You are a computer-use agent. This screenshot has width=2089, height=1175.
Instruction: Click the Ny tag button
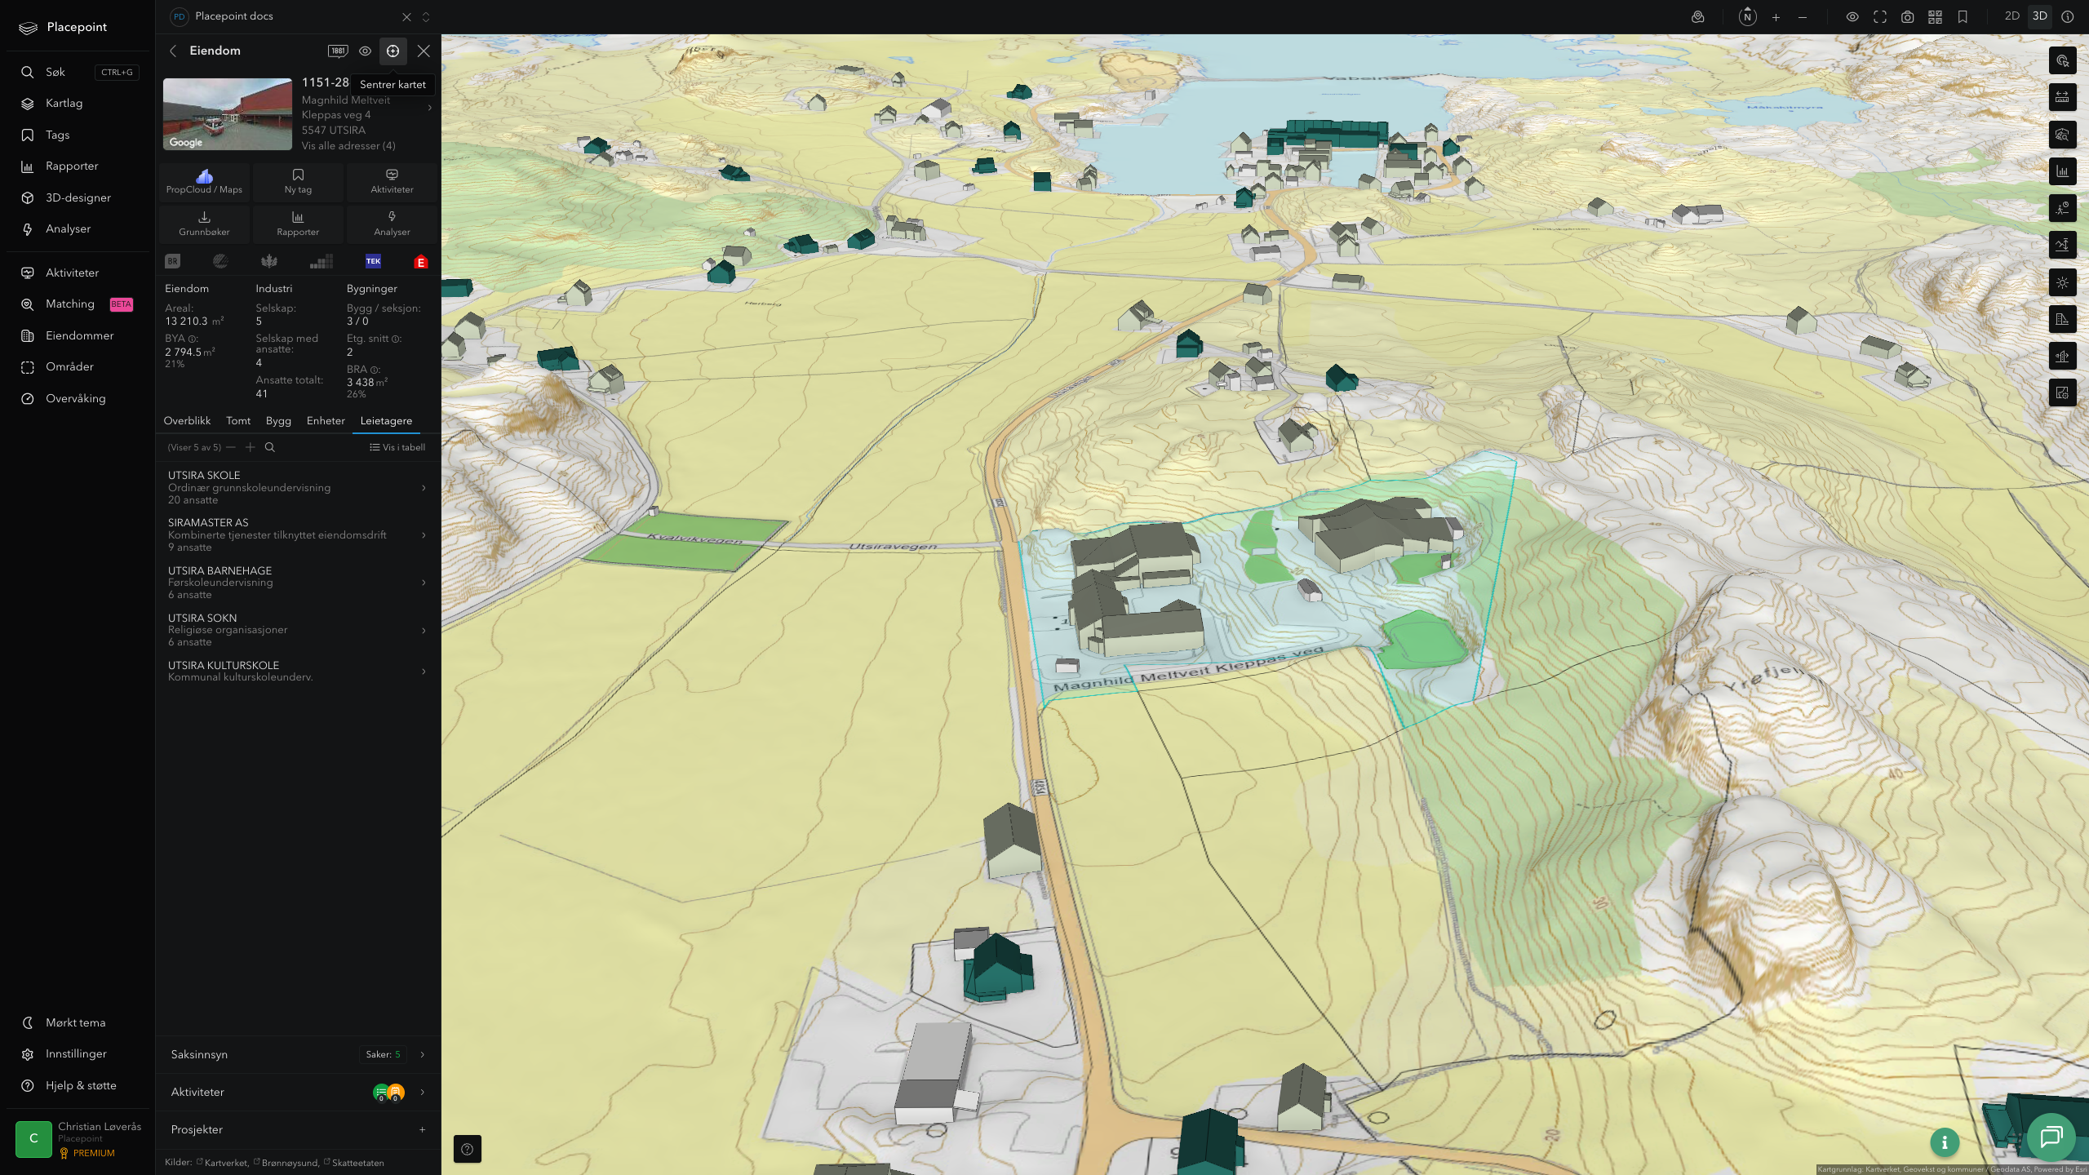coord(298,181)
